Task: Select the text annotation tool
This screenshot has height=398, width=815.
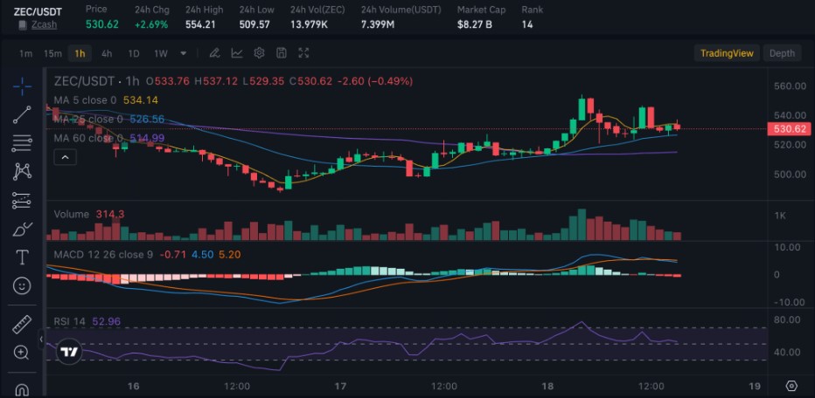Action: click(x=22, y=257)
